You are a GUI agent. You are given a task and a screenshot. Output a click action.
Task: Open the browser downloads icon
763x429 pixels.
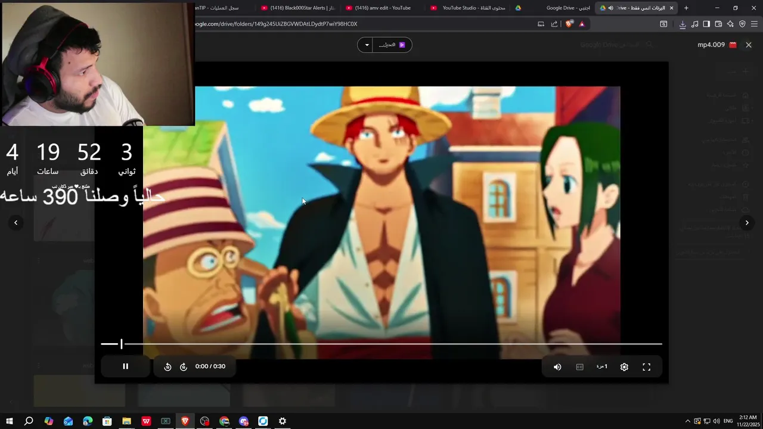point(683,24)
